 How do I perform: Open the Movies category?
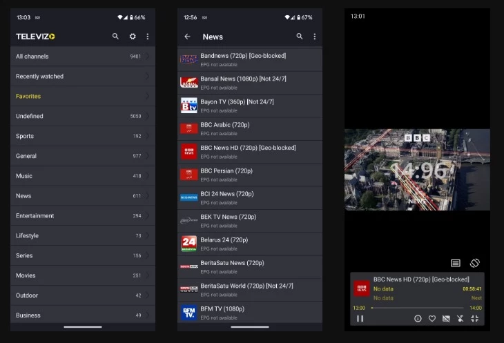[x=83, y=275]
